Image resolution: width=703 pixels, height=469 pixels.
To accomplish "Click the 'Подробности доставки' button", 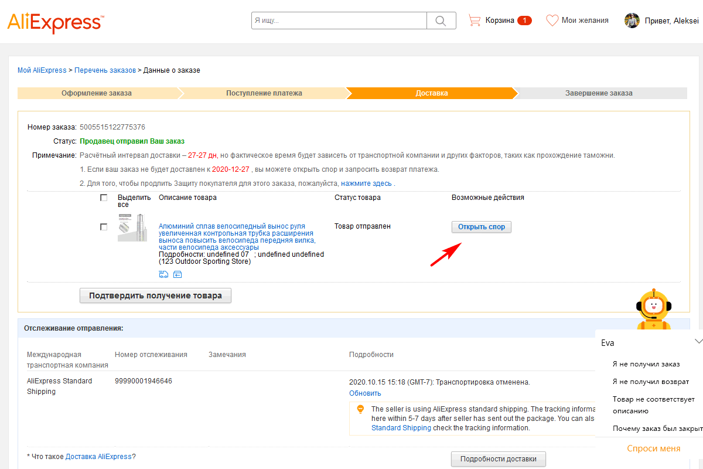I will [499, 459].
